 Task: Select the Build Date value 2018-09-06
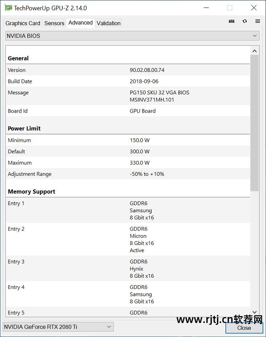click(144, 81)
